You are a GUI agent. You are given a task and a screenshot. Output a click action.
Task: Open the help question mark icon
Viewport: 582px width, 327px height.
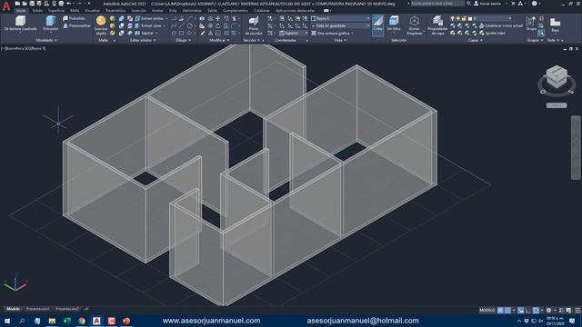pos(534,4)
